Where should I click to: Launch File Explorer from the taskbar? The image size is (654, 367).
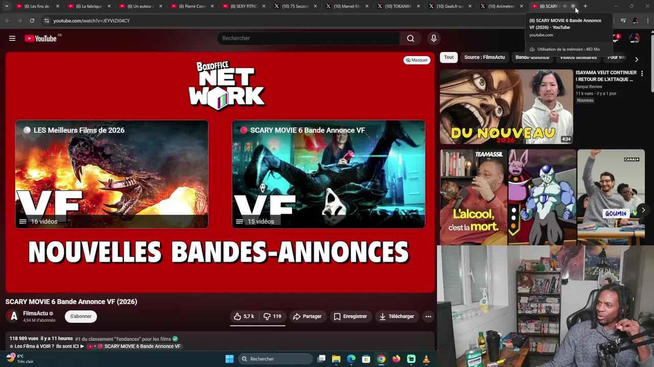click(x=336, y=359)
